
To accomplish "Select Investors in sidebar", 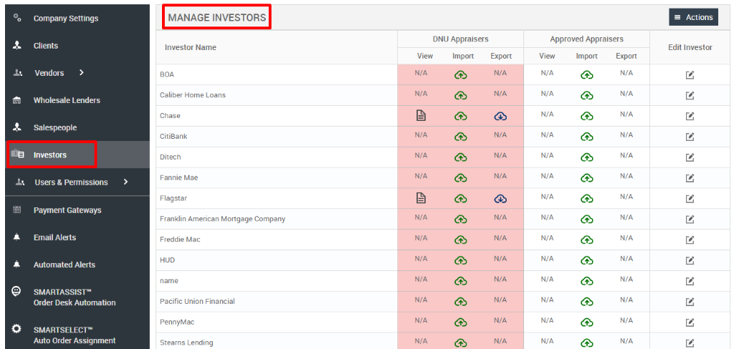I will (x=52, y=154).
